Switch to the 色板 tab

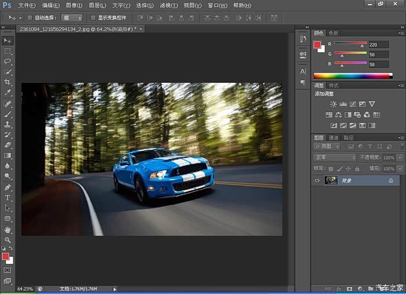click(x=334, y=33)
